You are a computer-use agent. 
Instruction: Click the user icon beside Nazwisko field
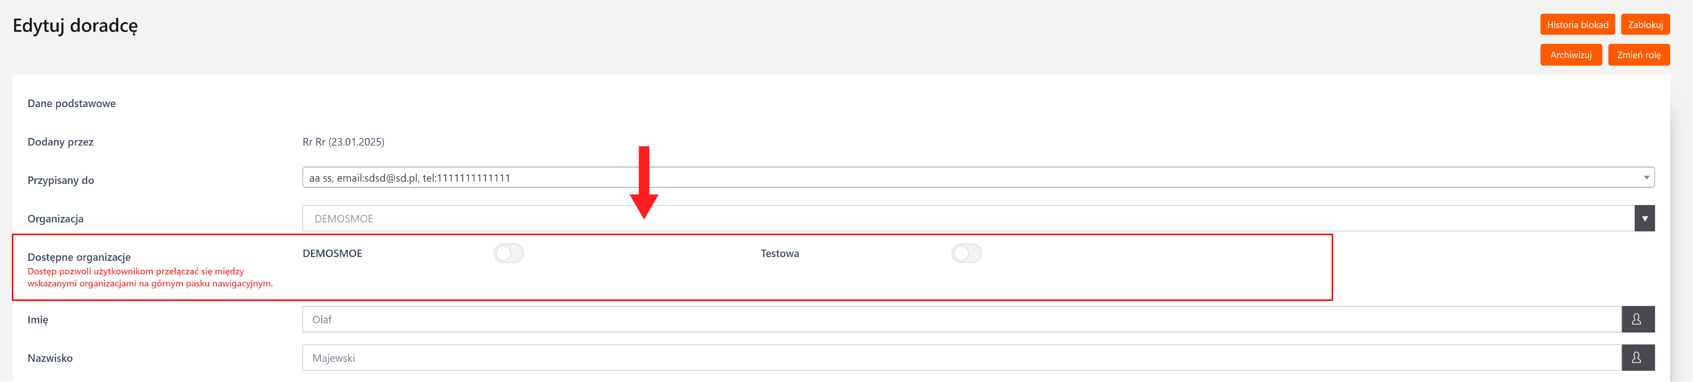click(x=1636, y=358)
